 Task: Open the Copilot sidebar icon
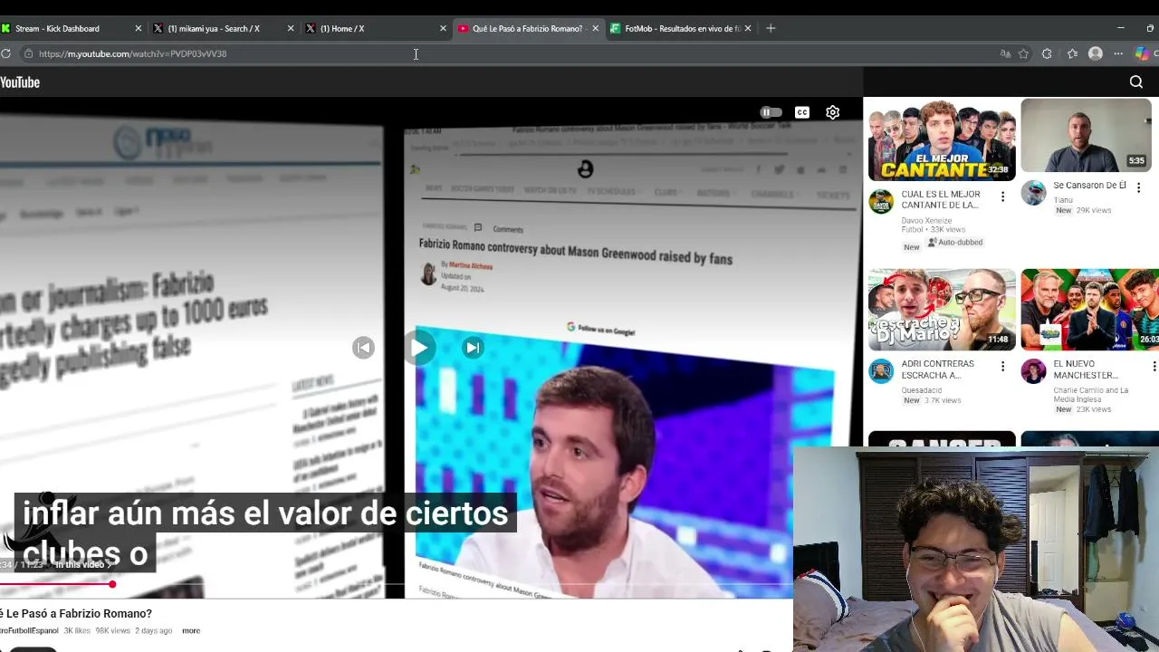click(x=1142, y=53)
